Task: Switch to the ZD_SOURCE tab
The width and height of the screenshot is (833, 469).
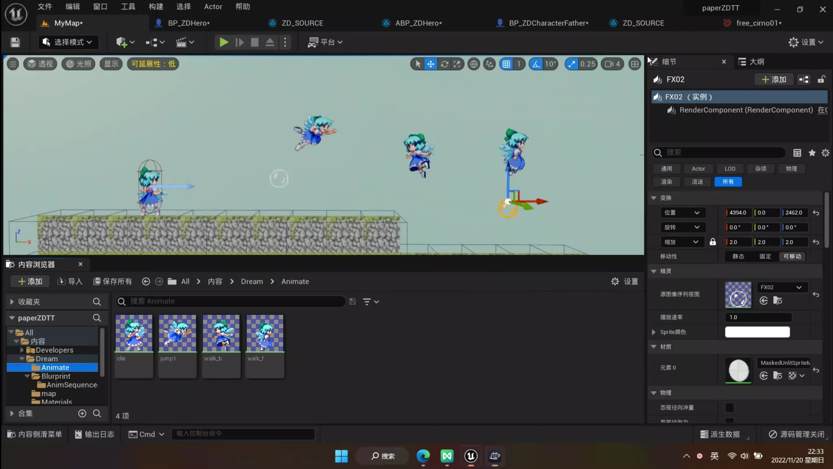Action: point(302,23)
